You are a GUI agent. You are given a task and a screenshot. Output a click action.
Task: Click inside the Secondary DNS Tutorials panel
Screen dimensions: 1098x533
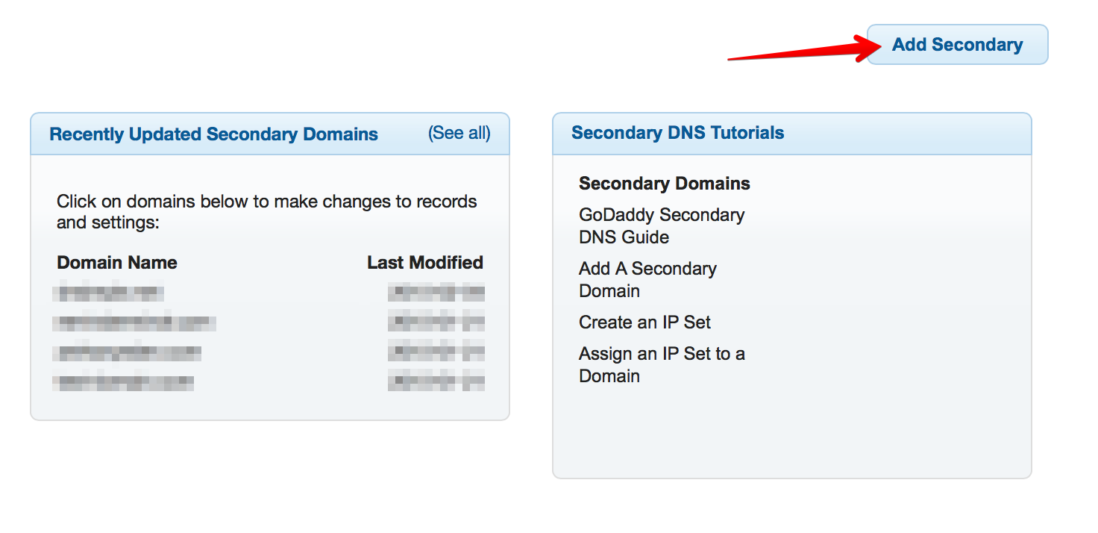coord(791,433)
